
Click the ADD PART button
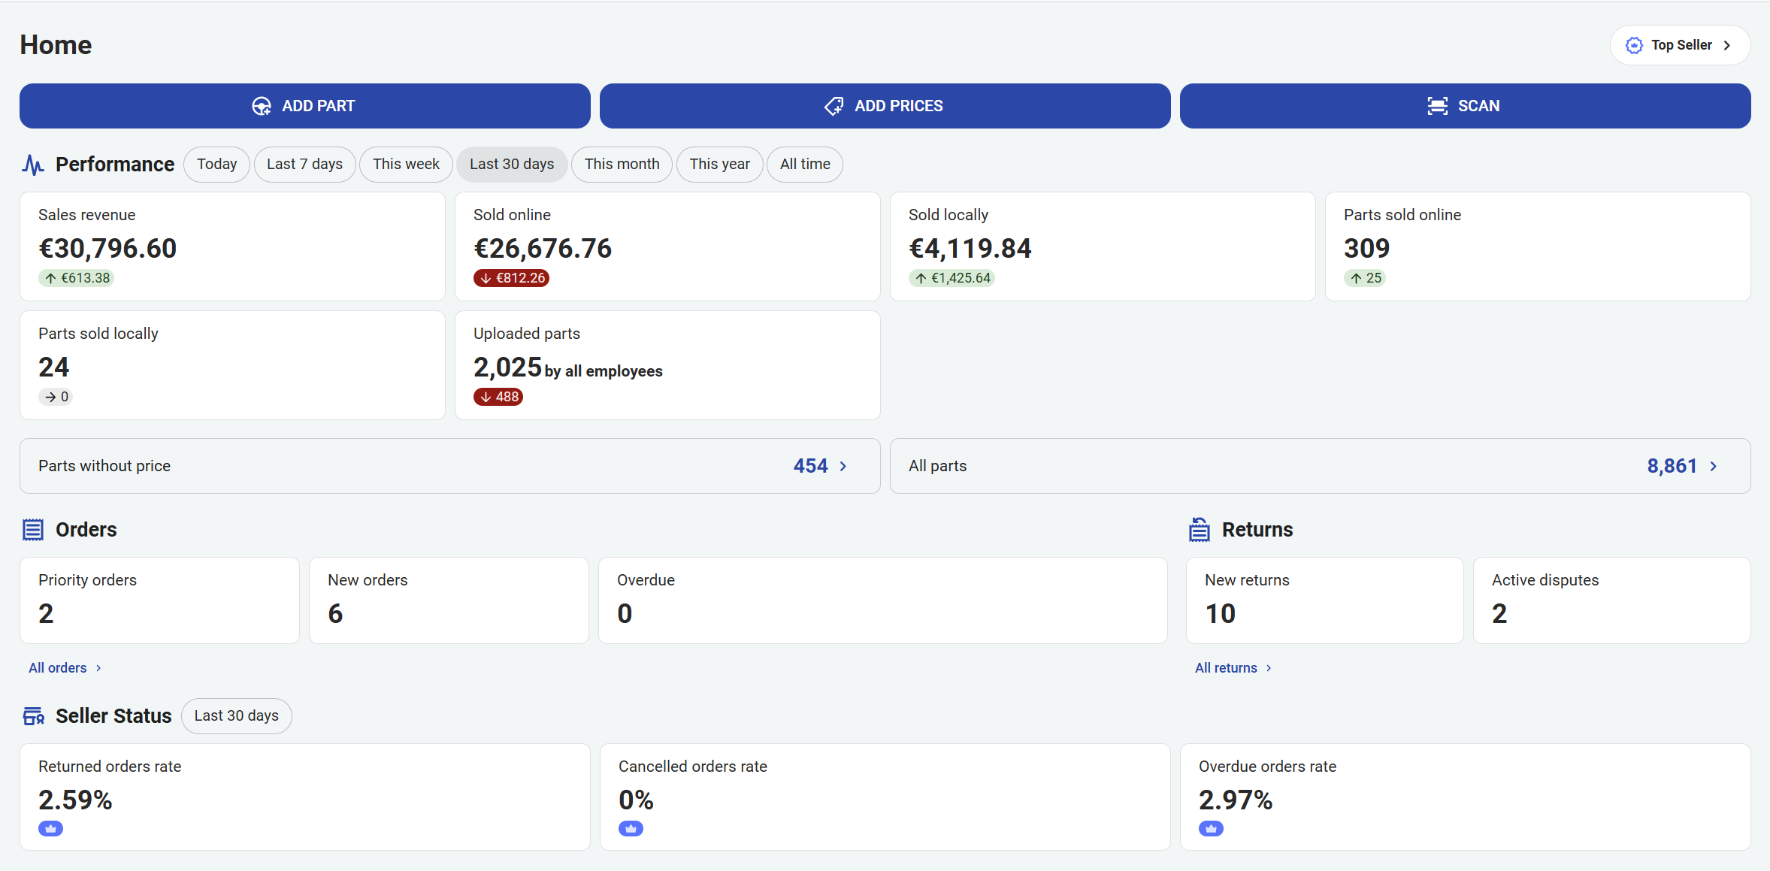tap(305, 106)
